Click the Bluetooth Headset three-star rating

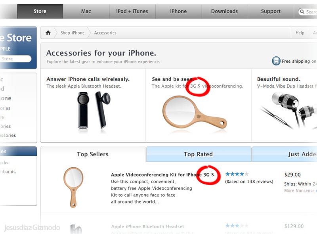pos(237,226)
